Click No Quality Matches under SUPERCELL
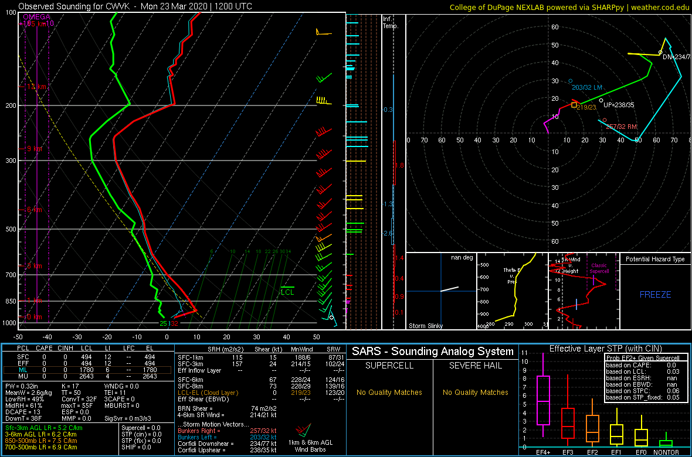Image resolution: width=692 pixels, height=457 pixels. (x=389, y=393)
